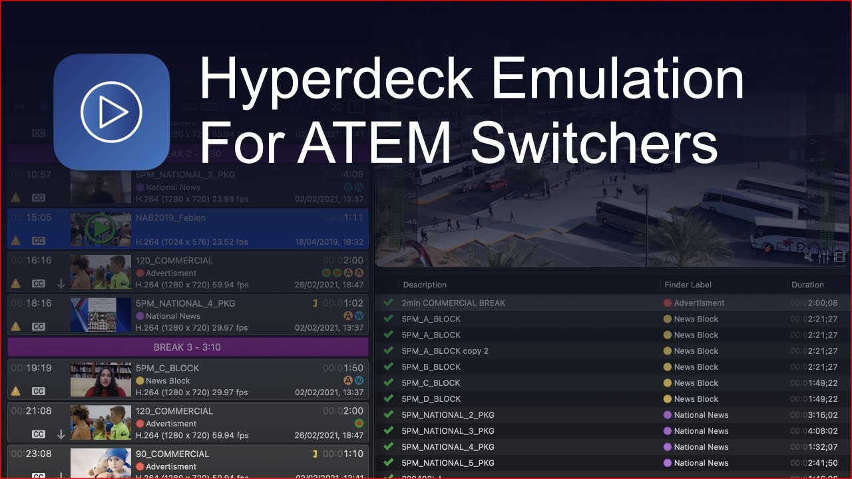Open the 90_COMMERCIAL clip thumbnail

(x=101, y=463)
